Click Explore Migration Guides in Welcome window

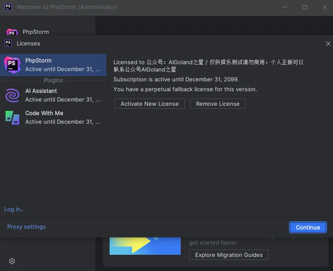coord(229,255)
